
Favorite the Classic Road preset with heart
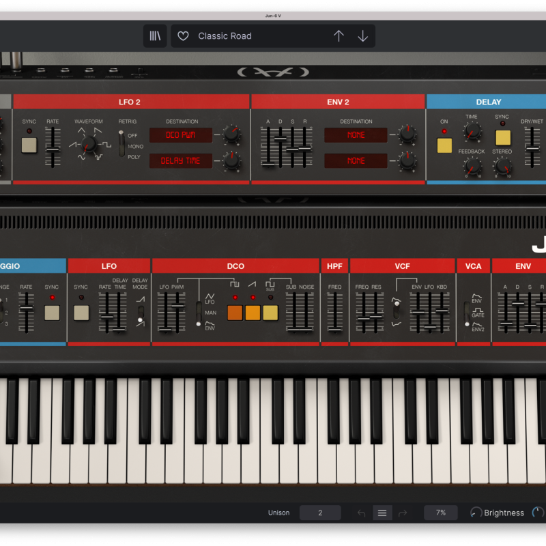tap(183, 36)
